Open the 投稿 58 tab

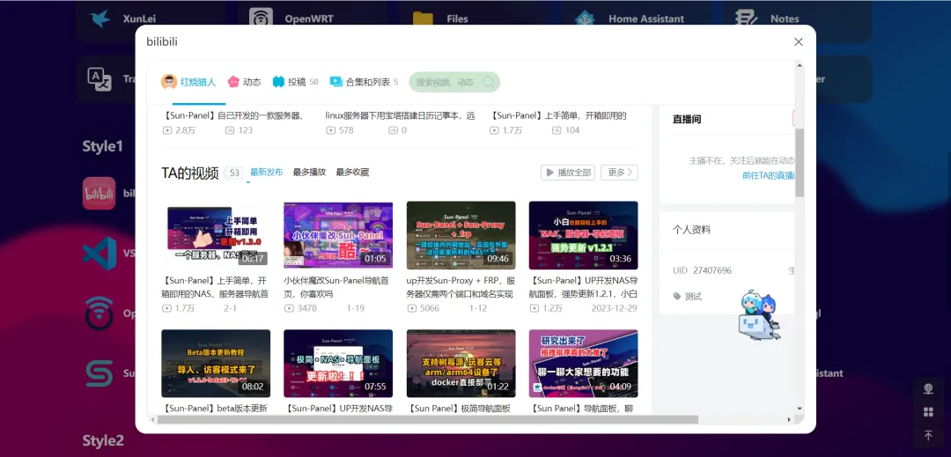tap(295, 82)
